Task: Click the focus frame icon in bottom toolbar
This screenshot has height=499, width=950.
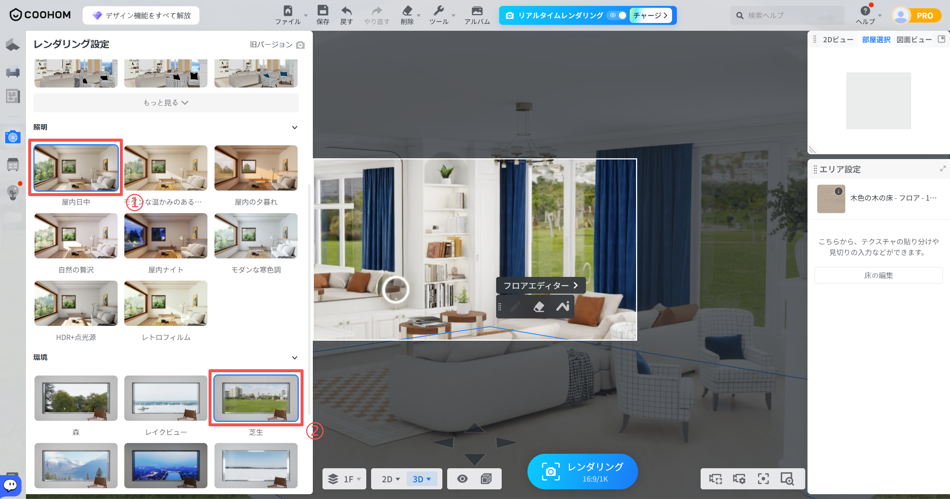Action: pos(763,479)
